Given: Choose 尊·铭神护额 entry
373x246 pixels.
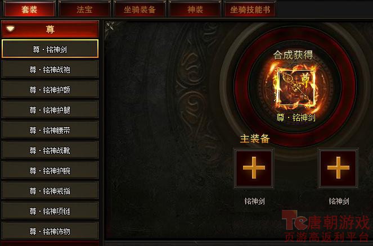Looking at the screenshot, I should point(50,89).
